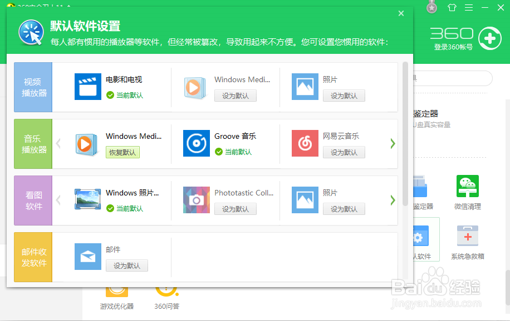Click the search field in background window
The image size is (510, 321).
tap(452, 78)
